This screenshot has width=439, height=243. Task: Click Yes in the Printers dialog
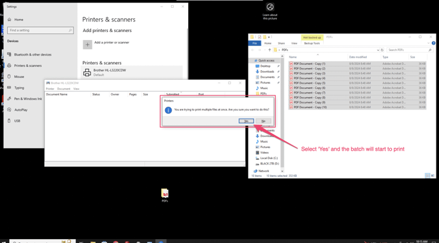pyautogui.click(x=246, y=121)
